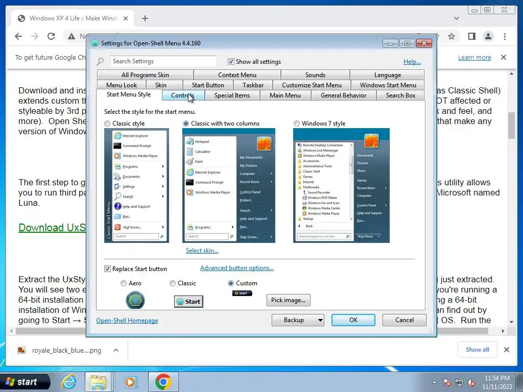Screen dimensions: 523x392
Task: Switch to the Special Items tab
Action: pyautogui.click(x=232, y=95)
